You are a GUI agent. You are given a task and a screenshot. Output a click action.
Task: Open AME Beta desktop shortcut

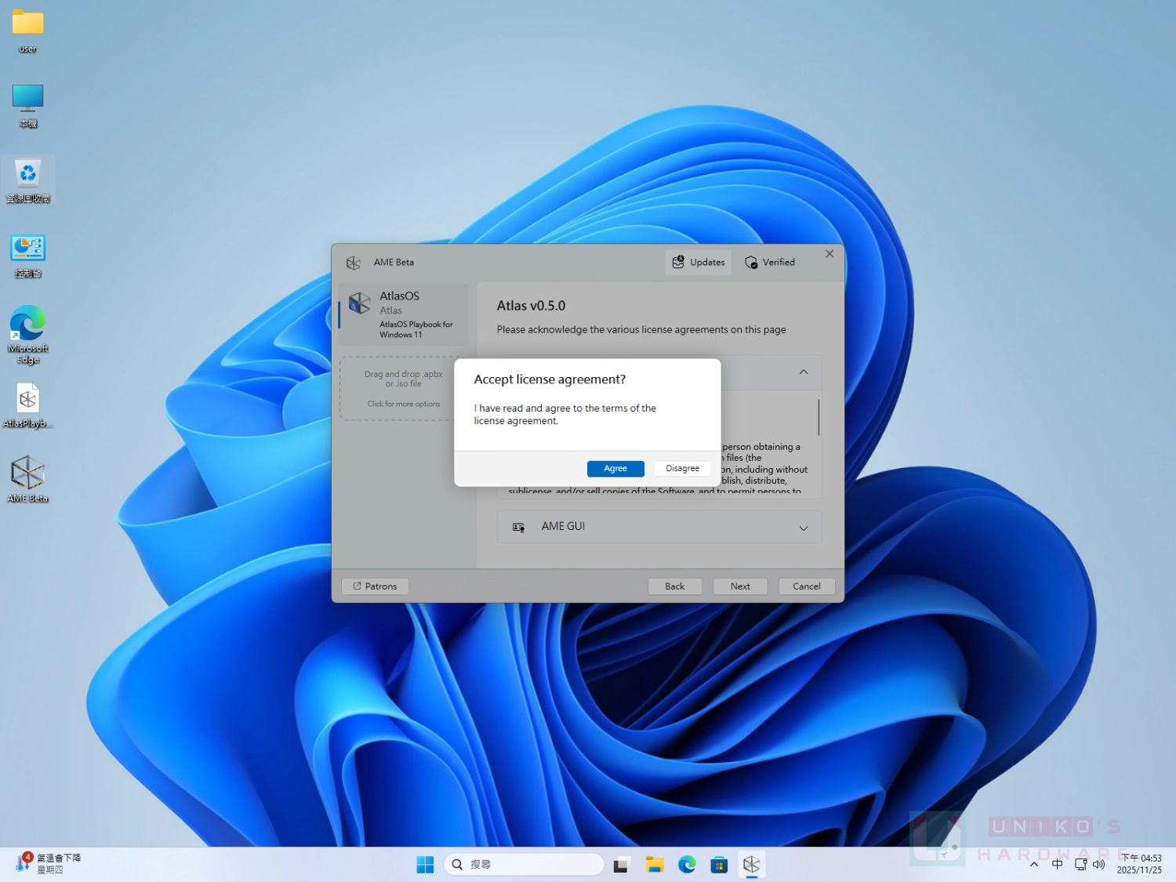point(27,478)
